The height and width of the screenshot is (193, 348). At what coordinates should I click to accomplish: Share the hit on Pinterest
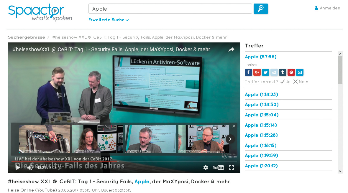tap(291, 72)
